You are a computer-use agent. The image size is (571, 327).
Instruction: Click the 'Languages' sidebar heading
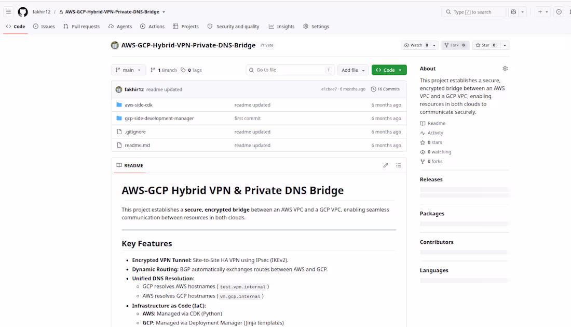point(434,270)
